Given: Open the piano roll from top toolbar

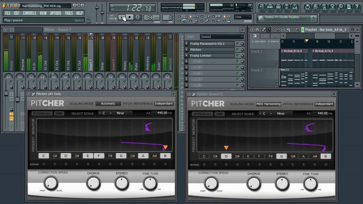Looking at the screenshot, I should tap(278, 7).
